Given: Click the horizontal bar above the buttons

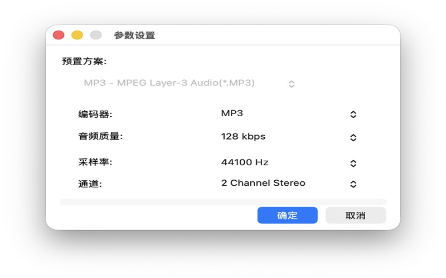Looking at the screenshot, I should tap(222, 202).
